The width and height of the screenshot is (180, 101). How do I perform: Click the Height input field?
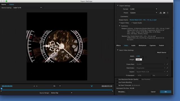click(139, 59)
